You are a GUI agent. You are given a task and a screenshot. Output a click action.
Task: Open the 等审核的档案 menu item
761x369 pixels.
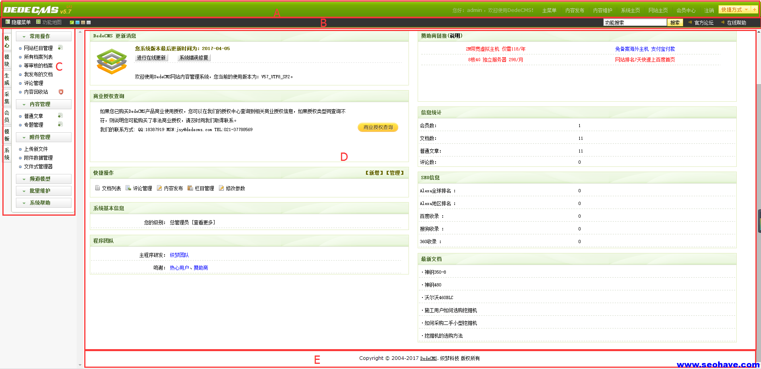38,66
